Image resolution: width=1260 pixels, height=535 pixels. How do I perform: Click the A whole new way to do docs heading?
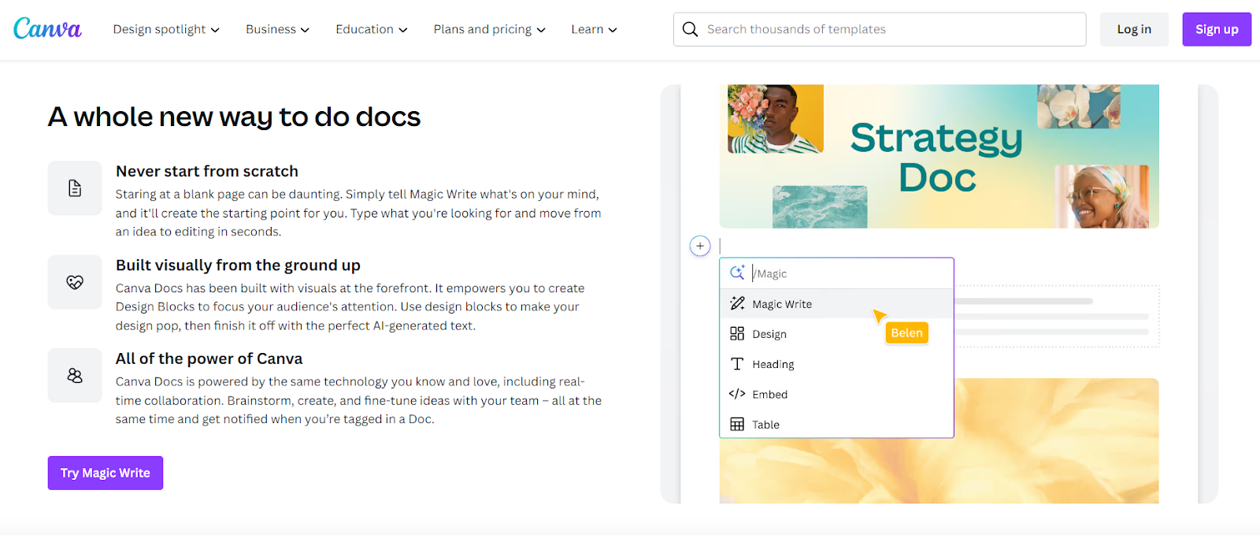click(234, 117)
